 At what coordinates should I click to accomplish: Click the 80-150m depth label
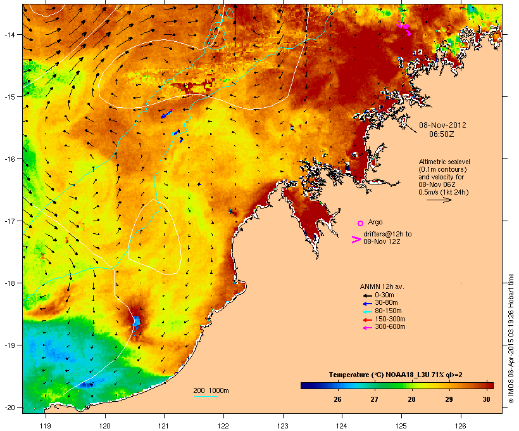[388, 311]
